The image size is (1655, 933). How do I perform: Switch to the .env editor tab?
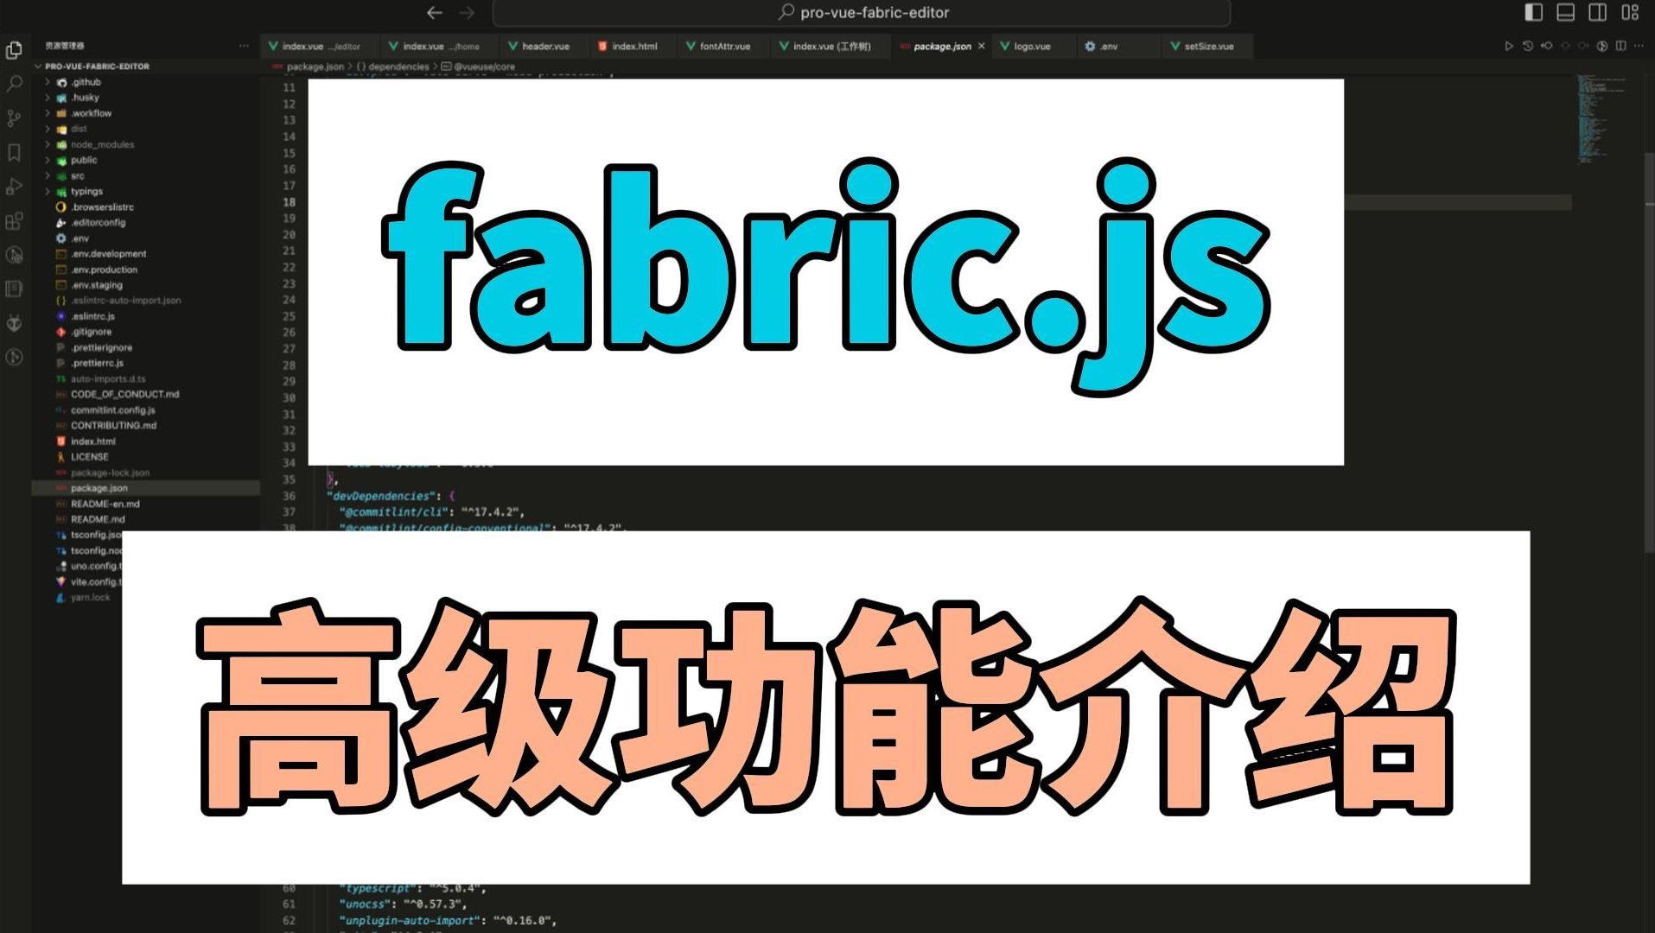click(x=1109, y=47)
